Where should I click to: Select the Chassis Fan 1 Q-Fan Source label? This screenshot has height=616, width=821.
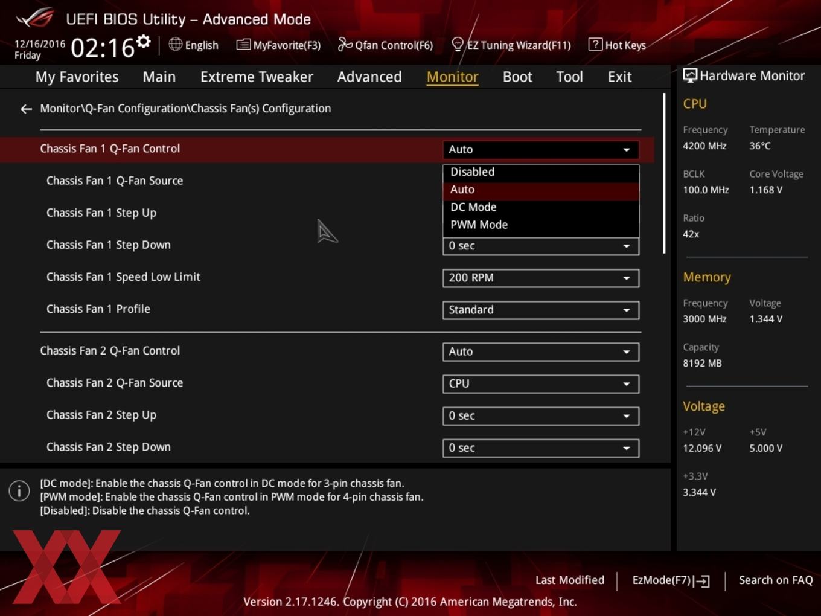pyautogui.click(x=115, y=181)
